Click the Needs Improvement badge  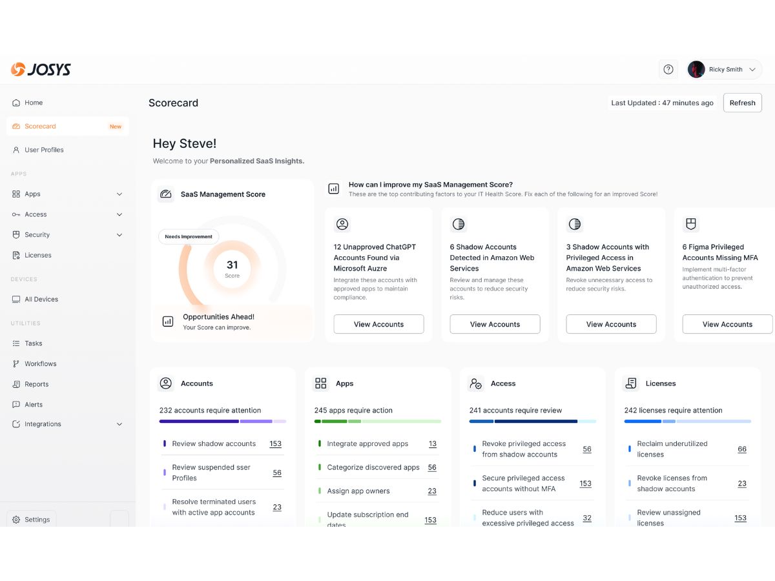tap(189, 237)
